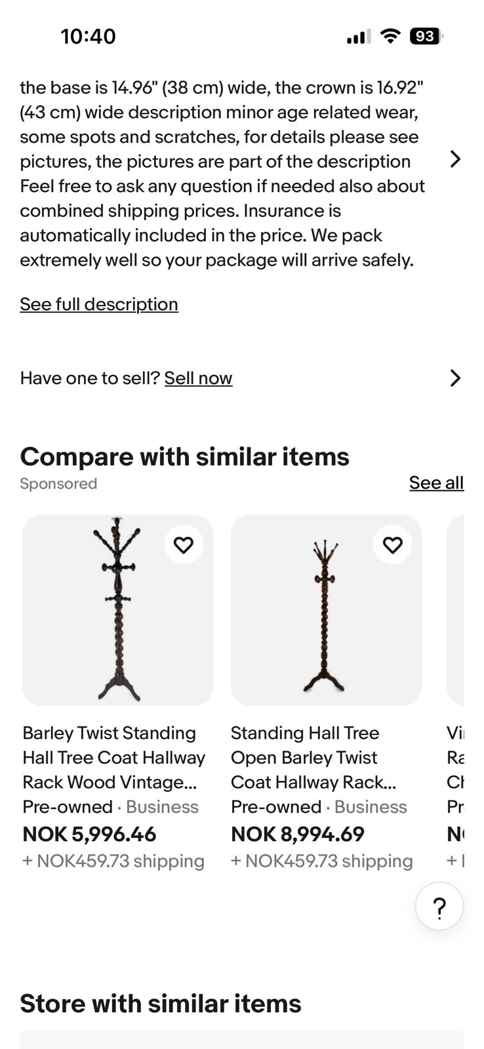Viewport: 484px width, 1049px height.
Task: Open See all similar items
Action: [436, 483]
